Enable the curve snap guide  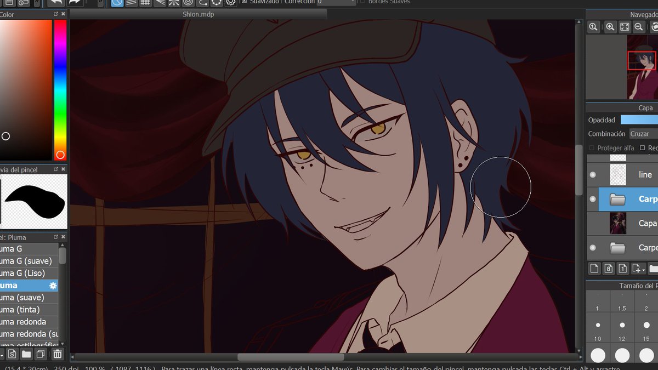tap(202, 2)
